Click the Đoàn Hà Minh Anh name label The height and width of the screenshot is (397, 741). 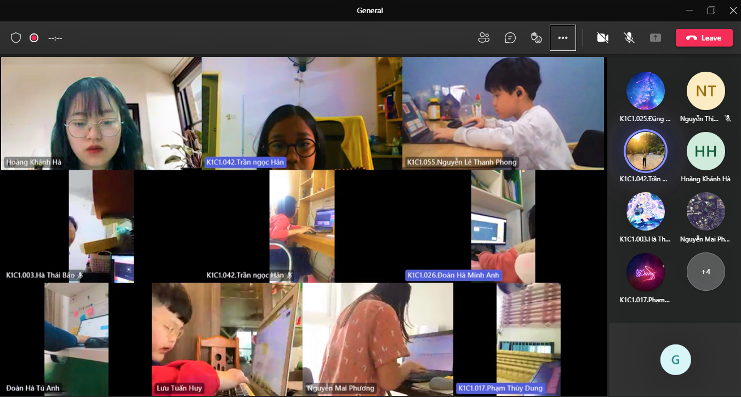coord(454,275)
